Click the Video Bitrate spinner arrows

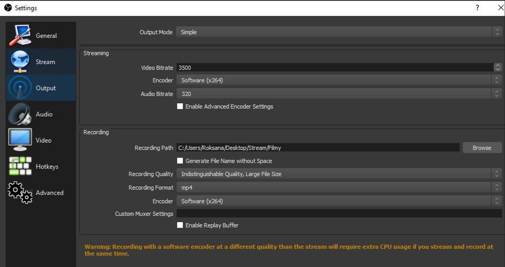tap(498, 68)
